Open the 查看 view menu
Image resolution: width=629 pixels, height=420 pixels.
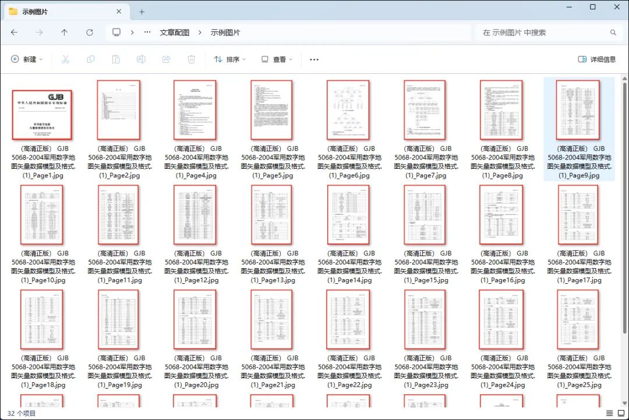click(x=277, y=59)
